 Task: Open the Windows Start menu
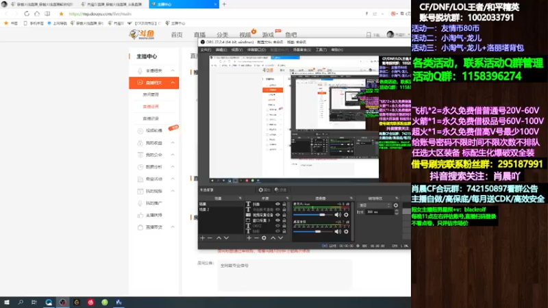[7, 303]
